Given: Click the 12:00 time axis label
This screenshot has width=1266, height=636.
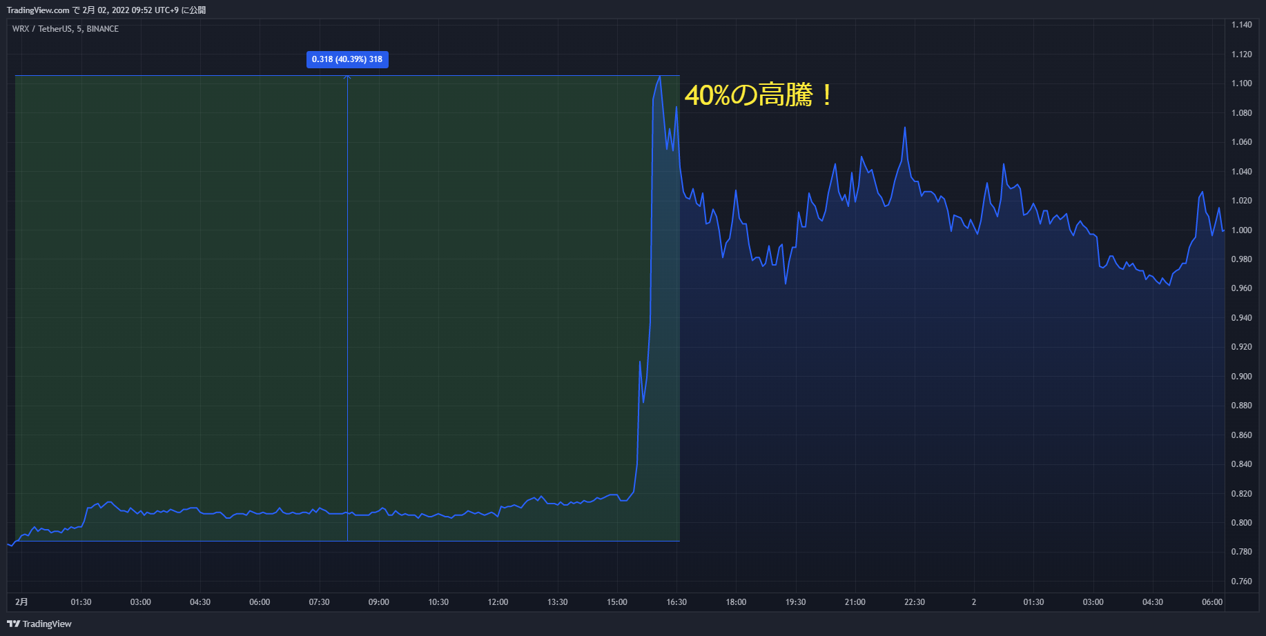Looking at the screenshot, I should (x=498, y=602).
